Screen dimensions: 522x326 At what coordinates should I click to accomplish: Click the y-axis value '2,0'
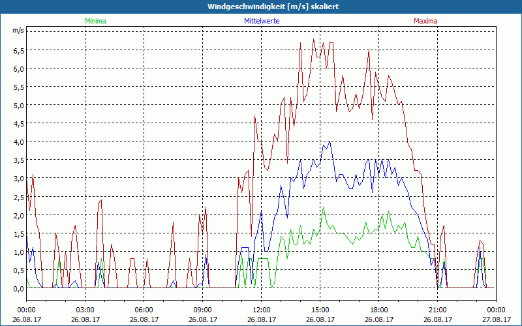point(19,216)
